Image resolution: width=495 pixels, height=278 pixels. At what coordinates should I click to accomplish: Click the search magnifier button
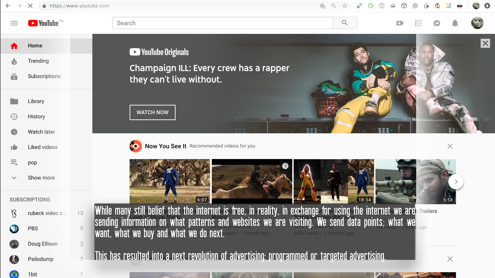click(x=345, y=23)
